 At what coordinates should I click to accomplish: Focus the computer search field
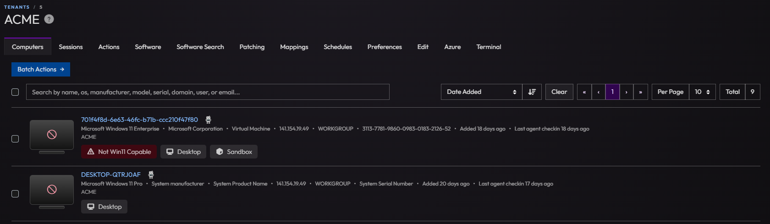tap(208, 92)
